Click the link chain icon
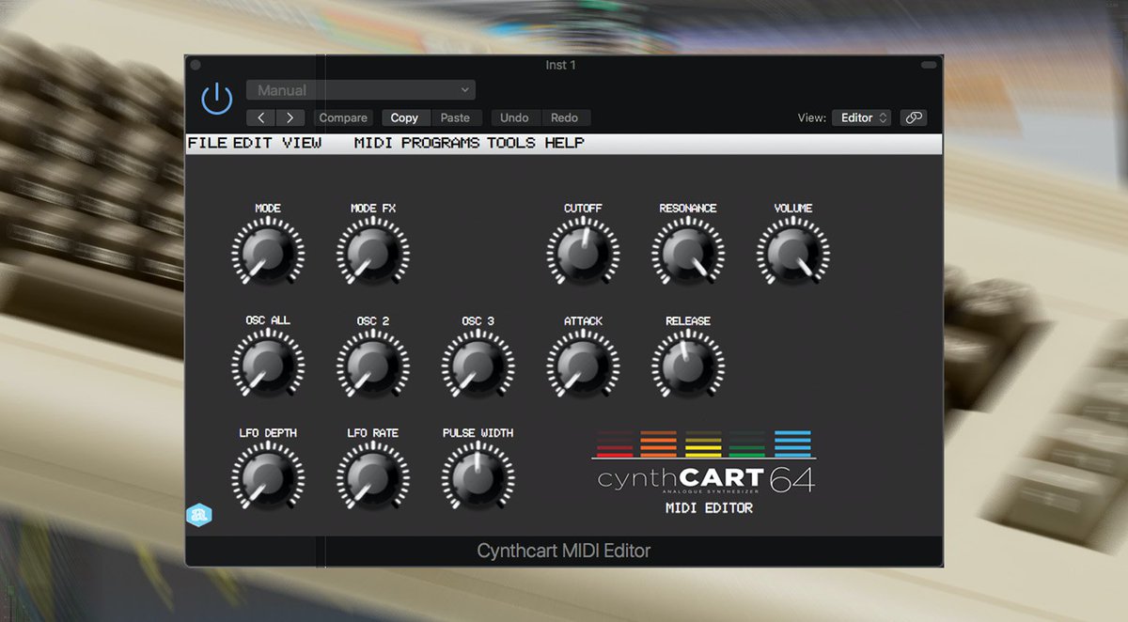Image resolution: width=1128 pixels, height=622 pixels. pos(914,117)
